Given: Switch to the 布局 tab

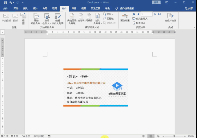Looking at the screenshot, I should 45,9.
